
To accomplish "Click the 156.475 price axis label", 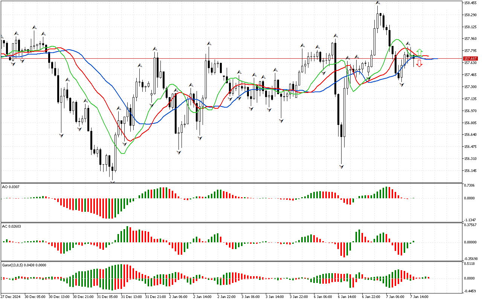I will pos(470,147).
